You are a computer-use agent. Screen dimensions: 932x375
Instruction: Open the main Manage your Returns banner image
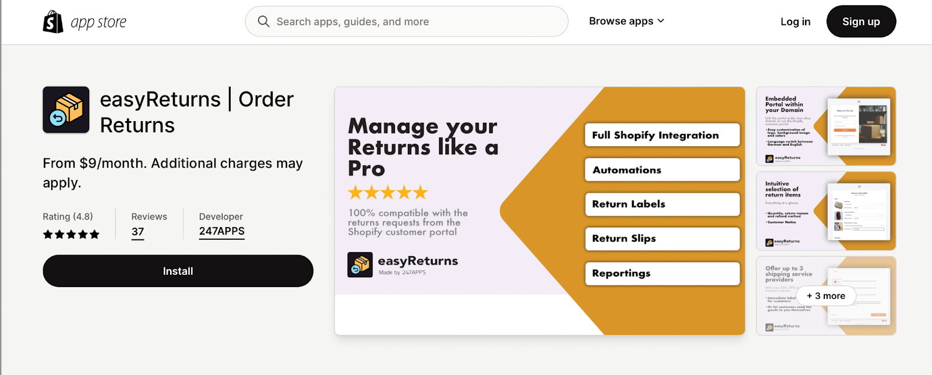(x=539, y=211)
